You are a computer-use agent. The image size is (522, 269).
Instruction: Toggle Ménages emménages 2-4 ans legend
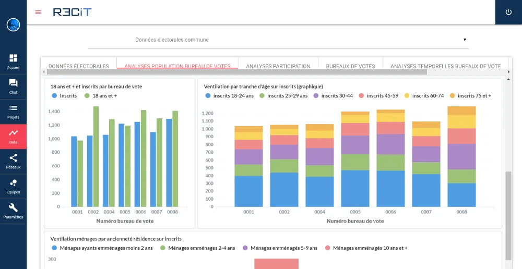click(x=198, y=248)
